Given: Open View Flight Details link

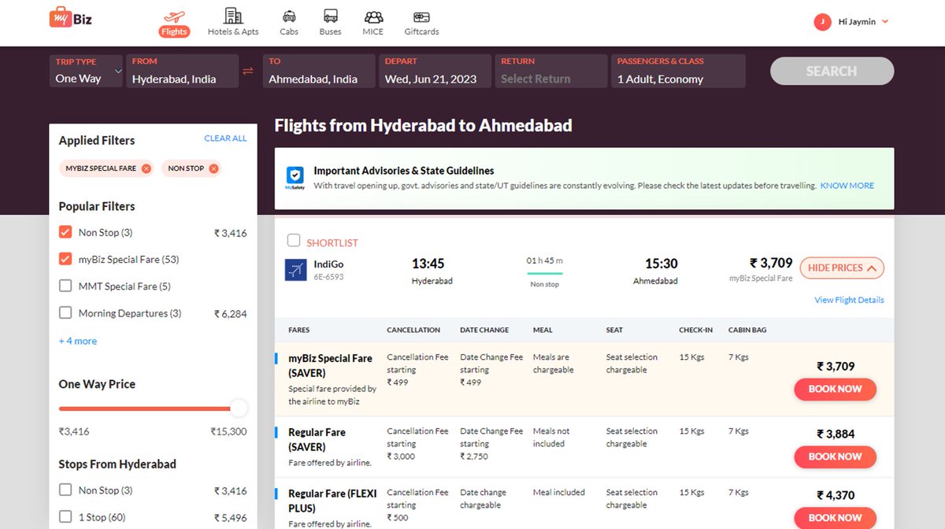Looking at the screenshot, I should point(848,299).
